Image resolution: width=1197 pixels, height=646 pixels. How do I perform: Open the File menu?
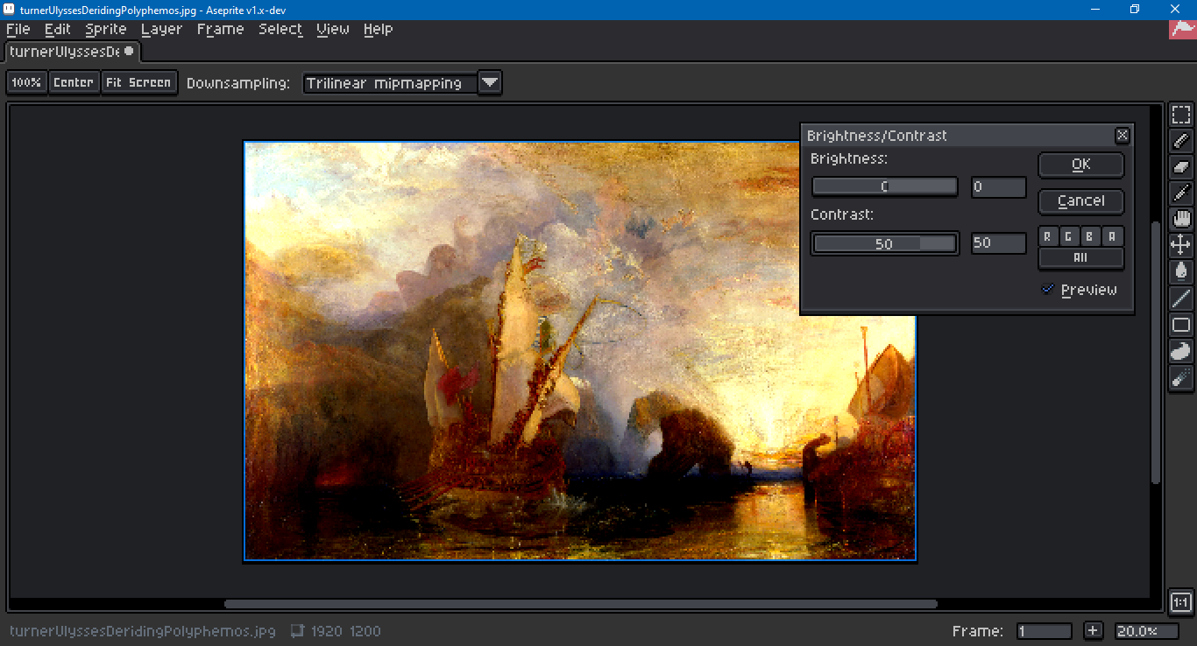pos(18,29)
